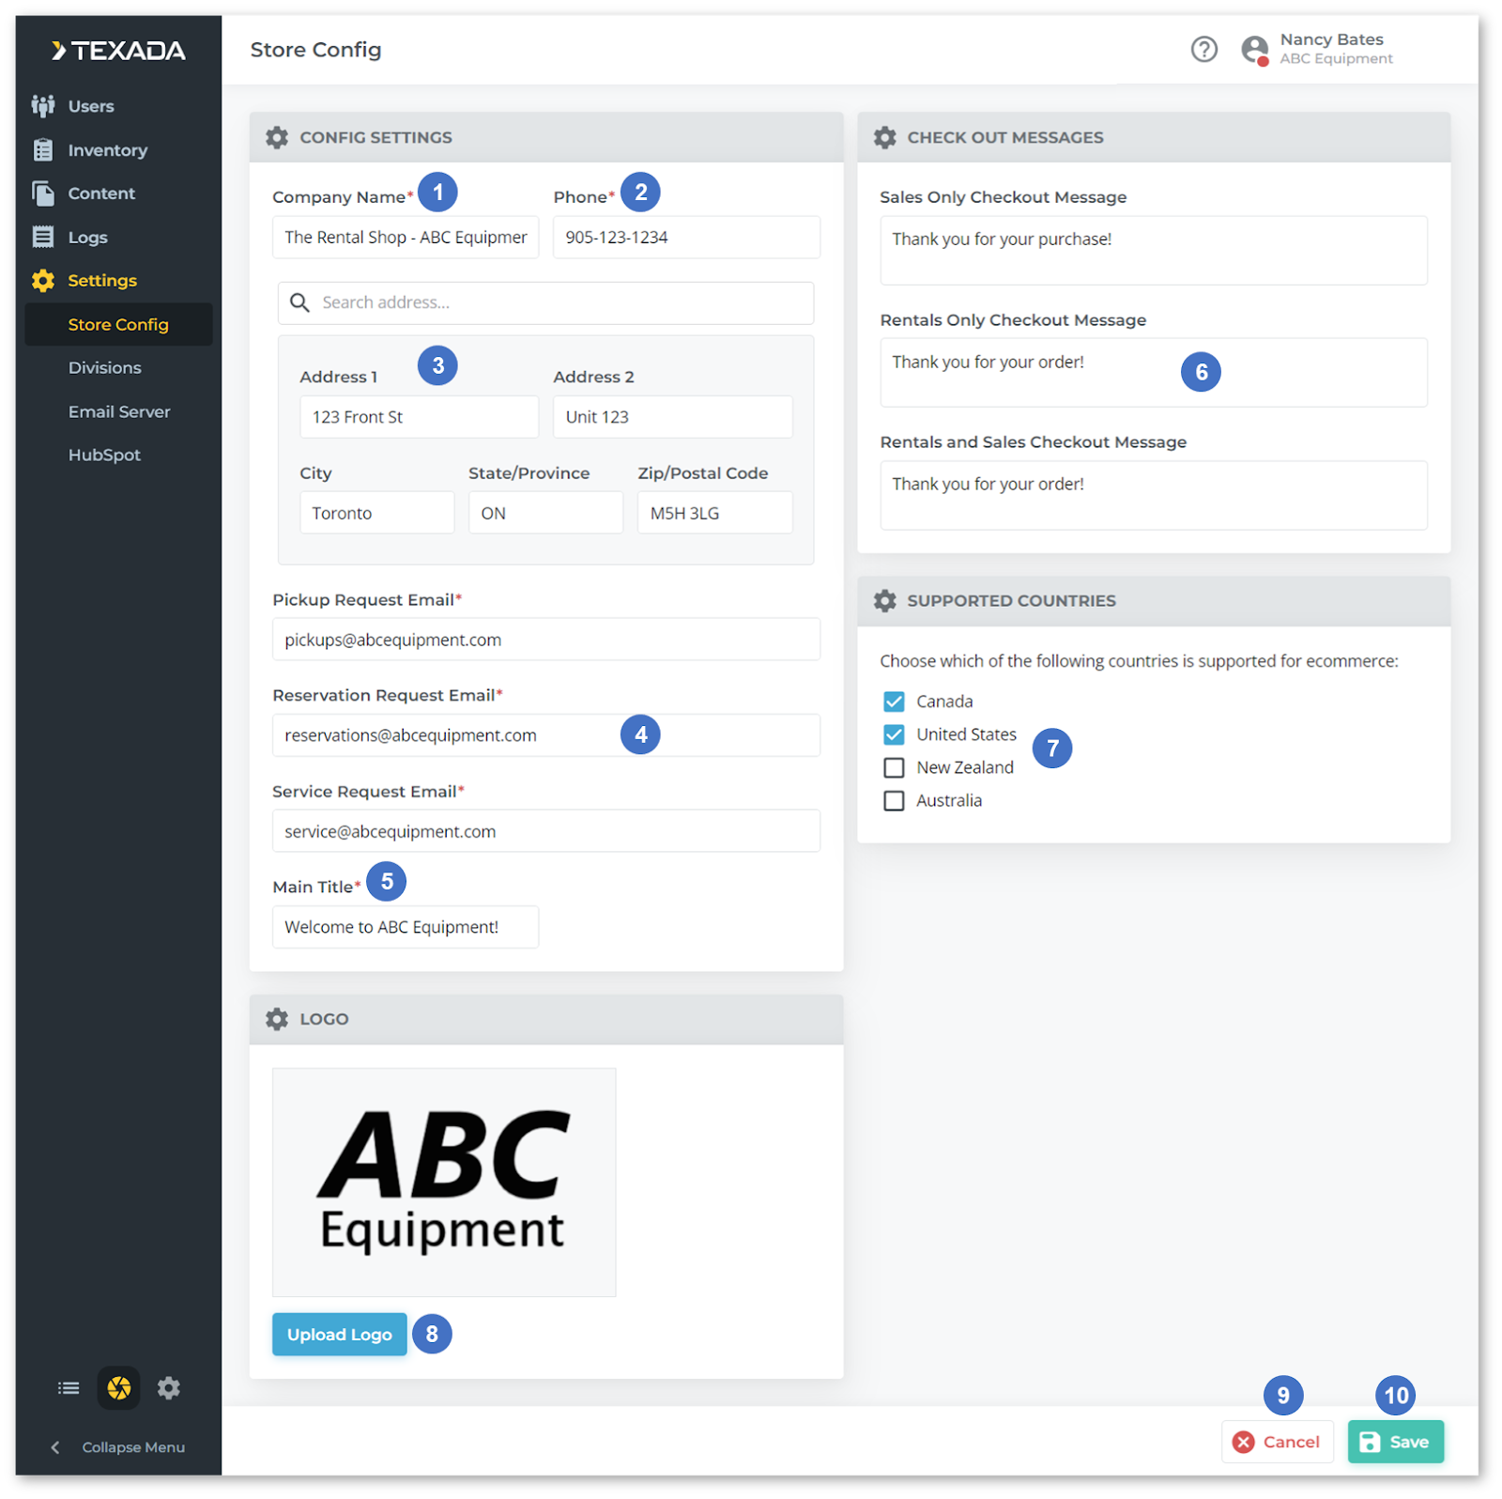The height and width of the screenshot is (1499, 1502).
Task: Click the Rentals and Sales Checkout Message box
Action: [x=1154, y=495]
